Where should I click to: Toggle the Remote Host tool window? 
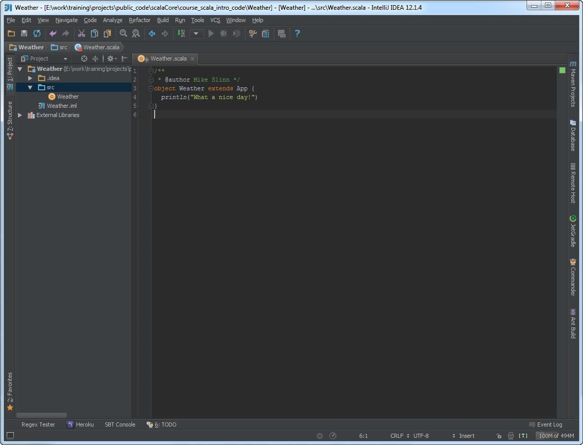click(573, 183)
